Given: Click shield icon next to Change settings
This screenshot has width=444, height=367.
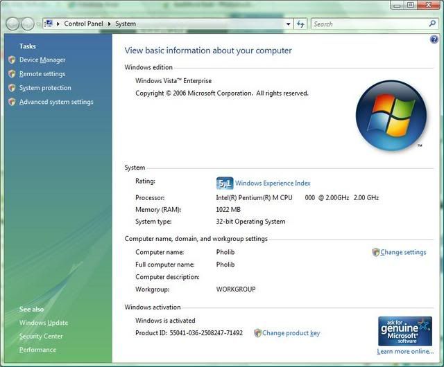Looking at the screenshot, I should click(375, 252).
